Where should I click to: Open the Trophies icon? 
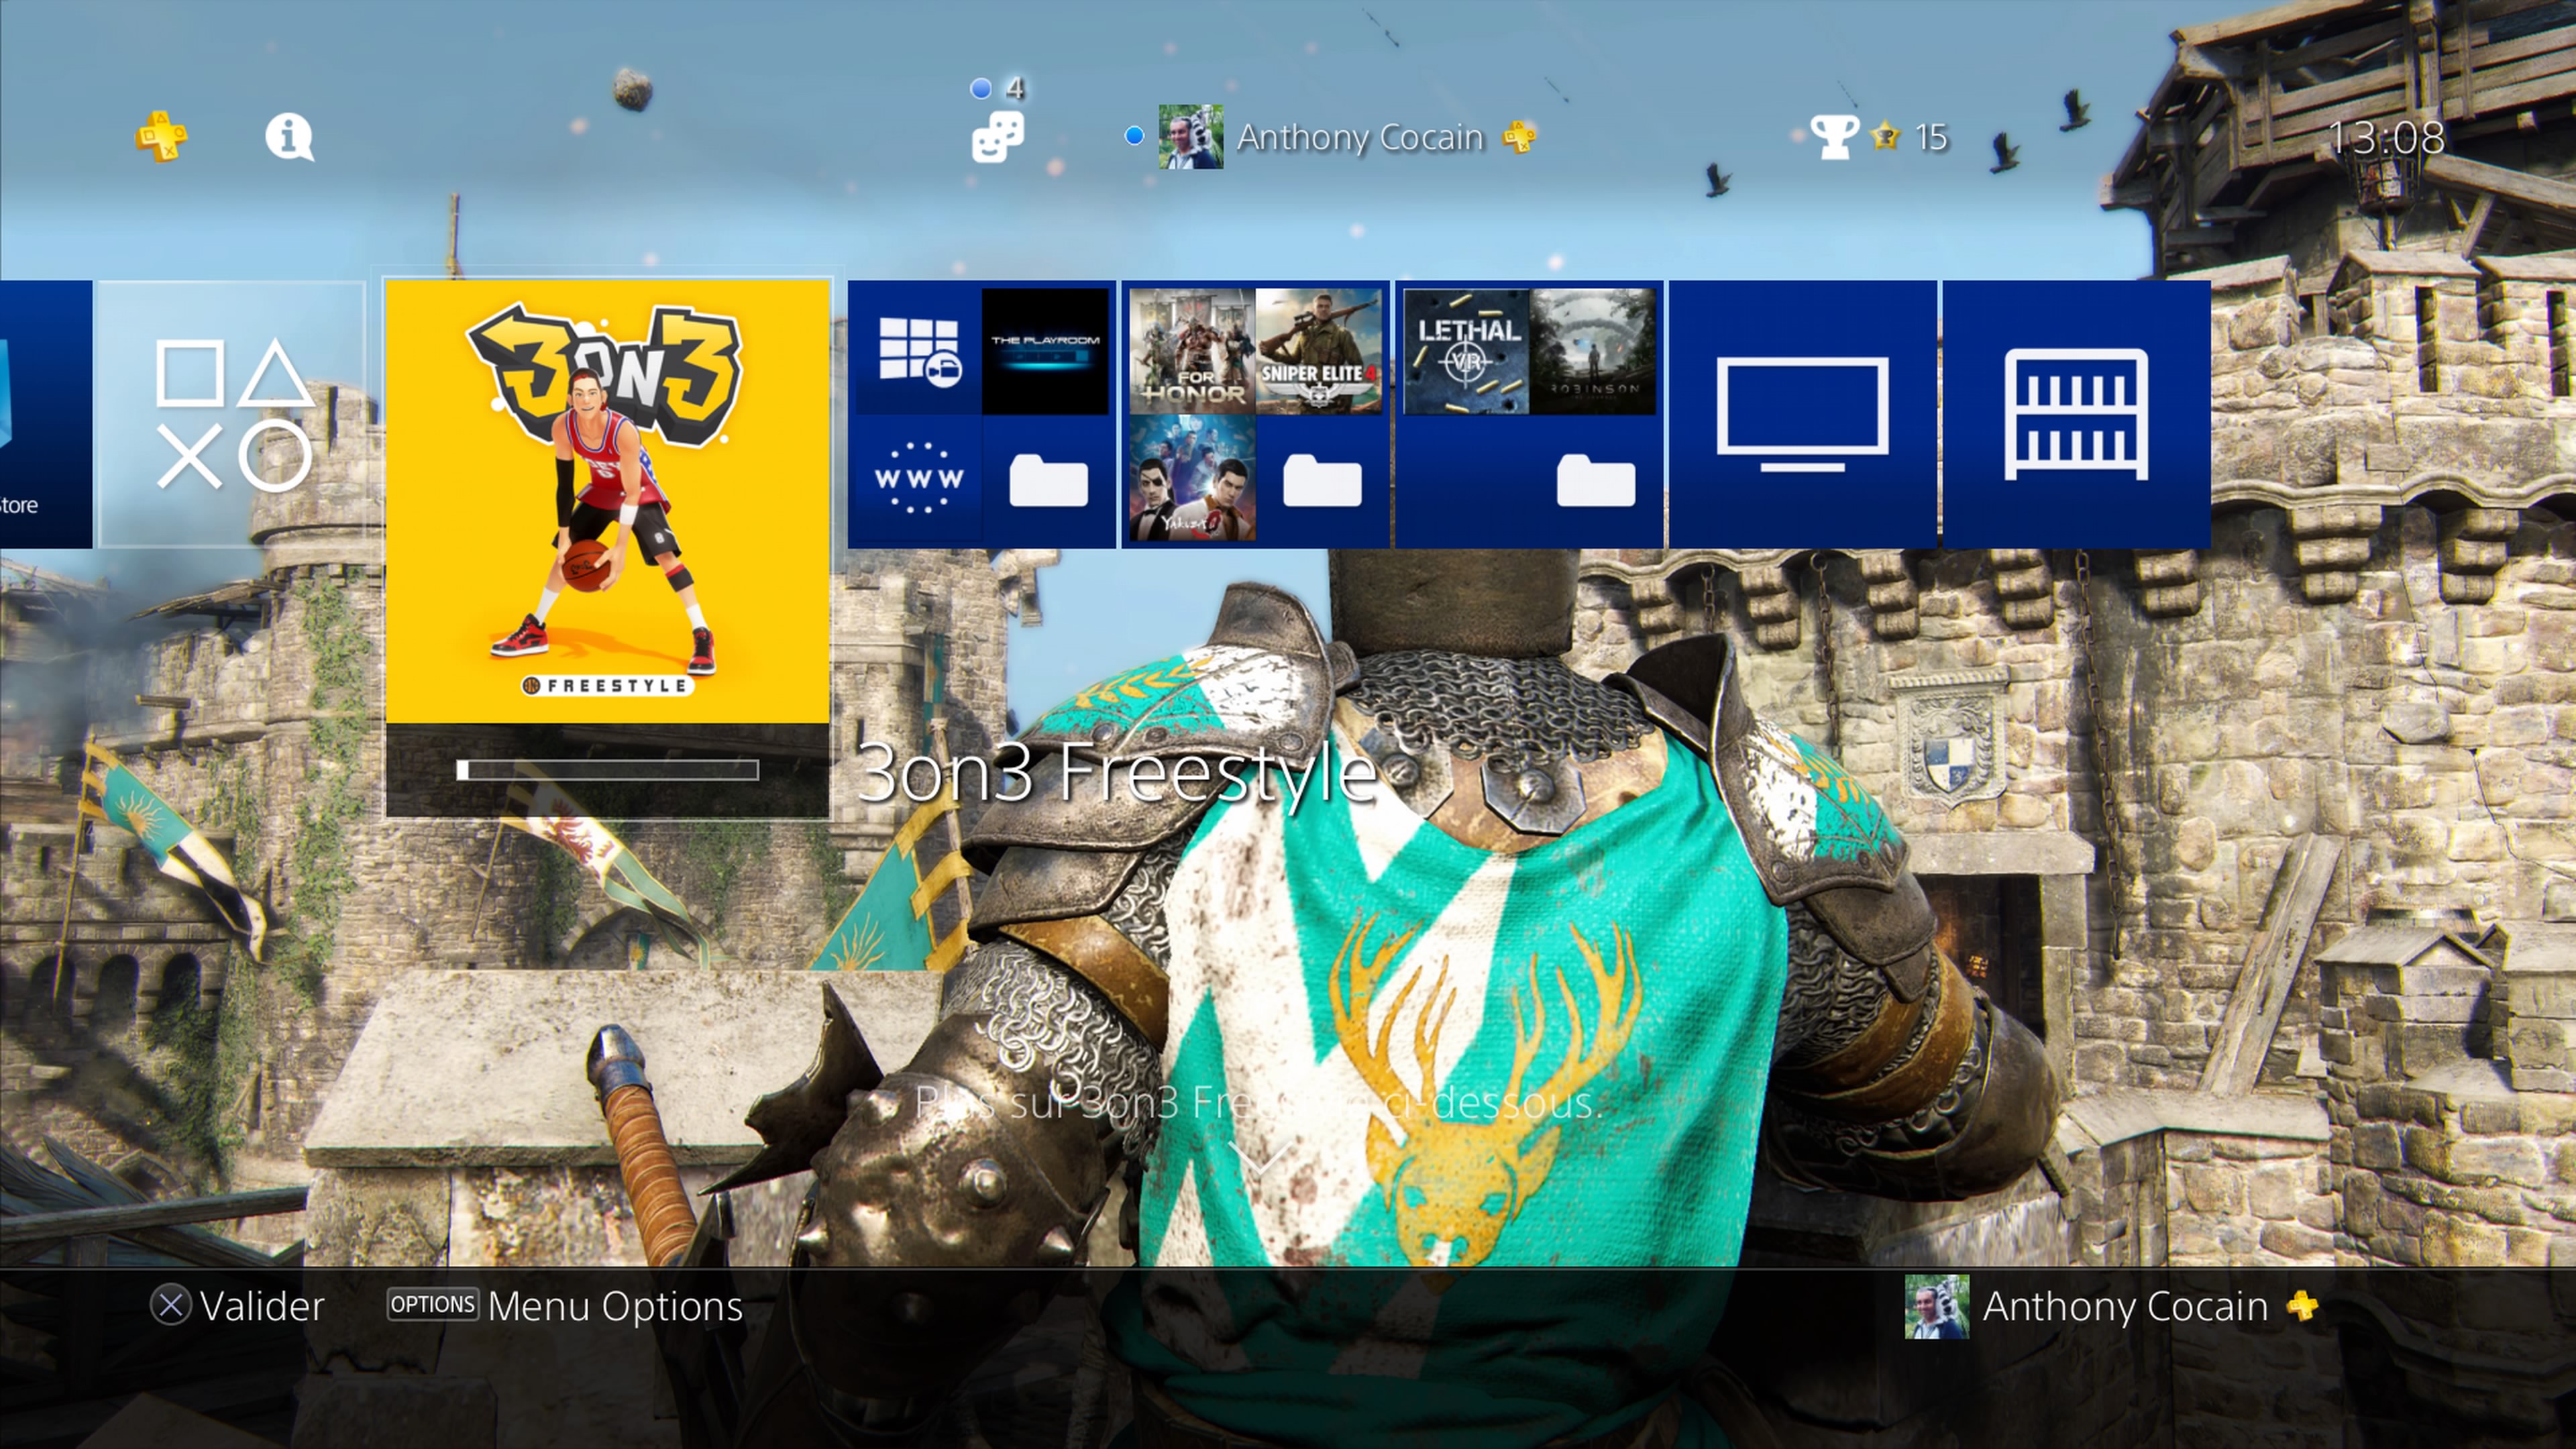pos(1834,137)
